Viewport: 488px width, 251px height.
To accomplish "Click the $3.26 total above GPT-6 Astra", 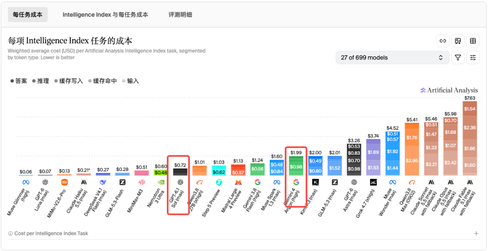I will 354,140.
